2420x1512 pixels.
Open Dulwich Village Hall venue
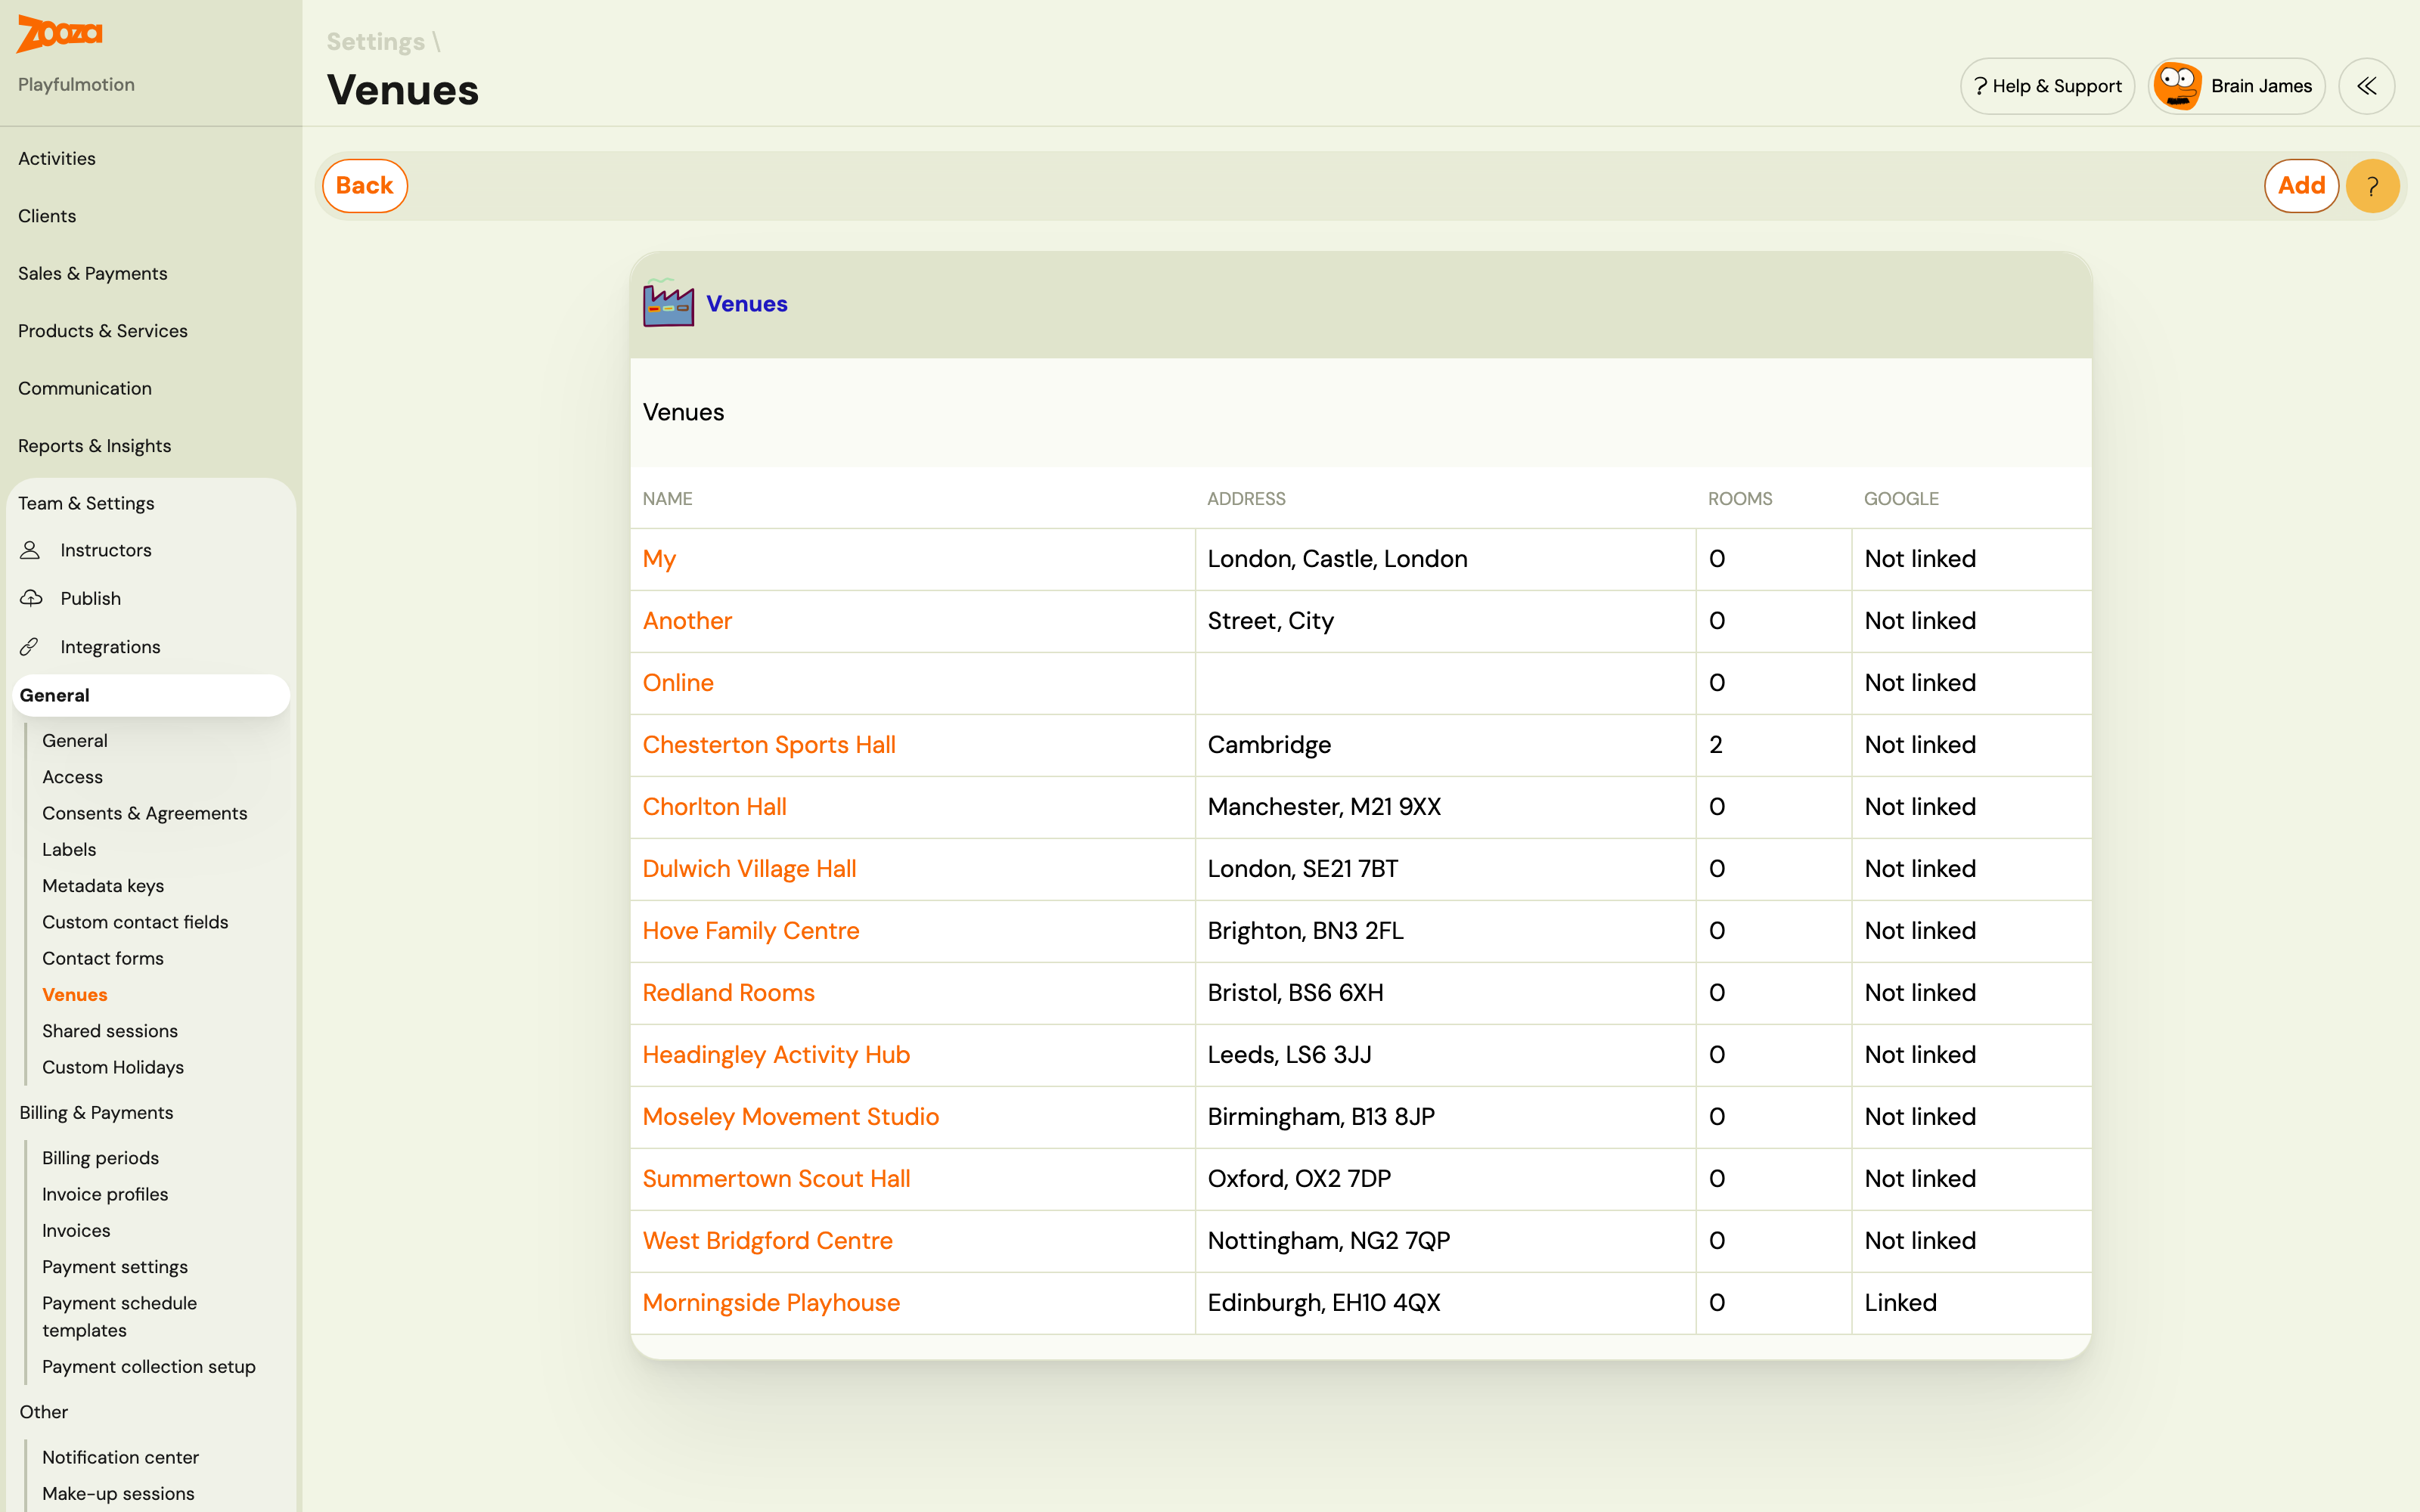tap(749, 869)
